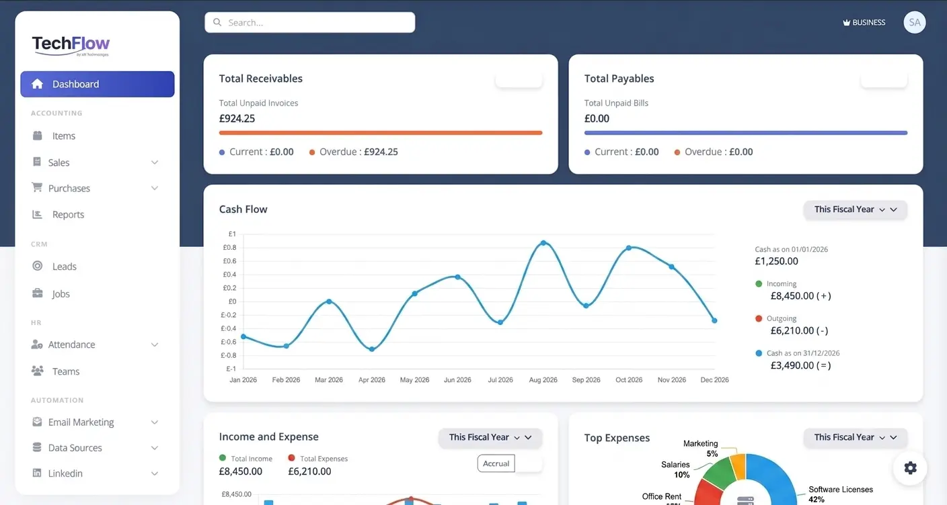
Task: Click the £1,250.00 opening cash amount
Action: coord(777,261)
